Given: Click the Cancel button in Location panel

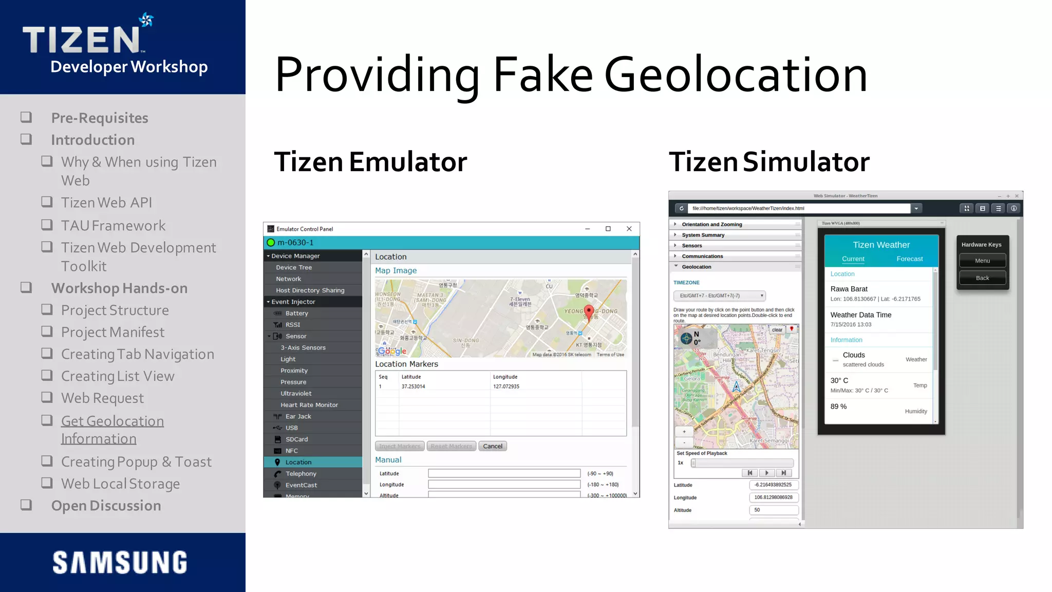Looking at the screenshot, I should point(493,446).
